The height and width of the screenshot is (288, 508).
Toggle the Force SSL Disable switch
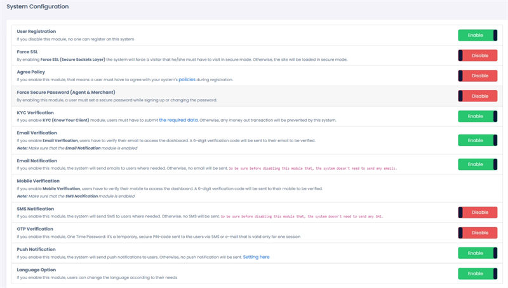click(x=477, y=56)
